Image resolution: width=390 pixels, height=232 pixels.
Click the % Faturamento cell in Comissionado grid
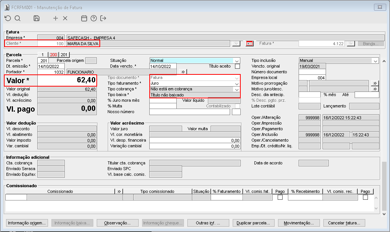pos(227,197)
